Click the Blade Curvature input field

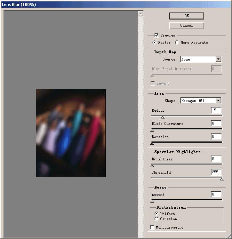point(216,124)
